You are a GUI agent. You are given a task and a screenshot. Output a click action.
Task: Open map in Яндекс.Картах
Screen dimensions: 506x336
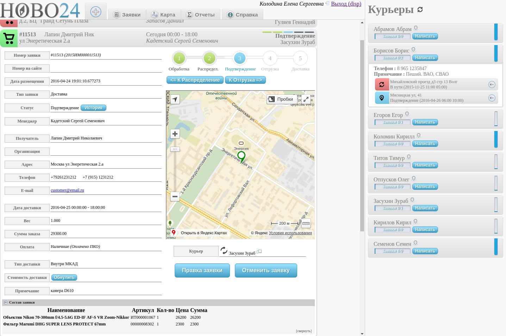click(200, 233)
